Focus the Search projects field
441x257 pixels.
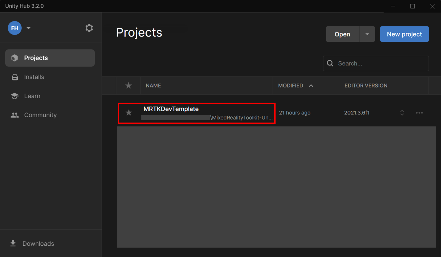[376, 63]
